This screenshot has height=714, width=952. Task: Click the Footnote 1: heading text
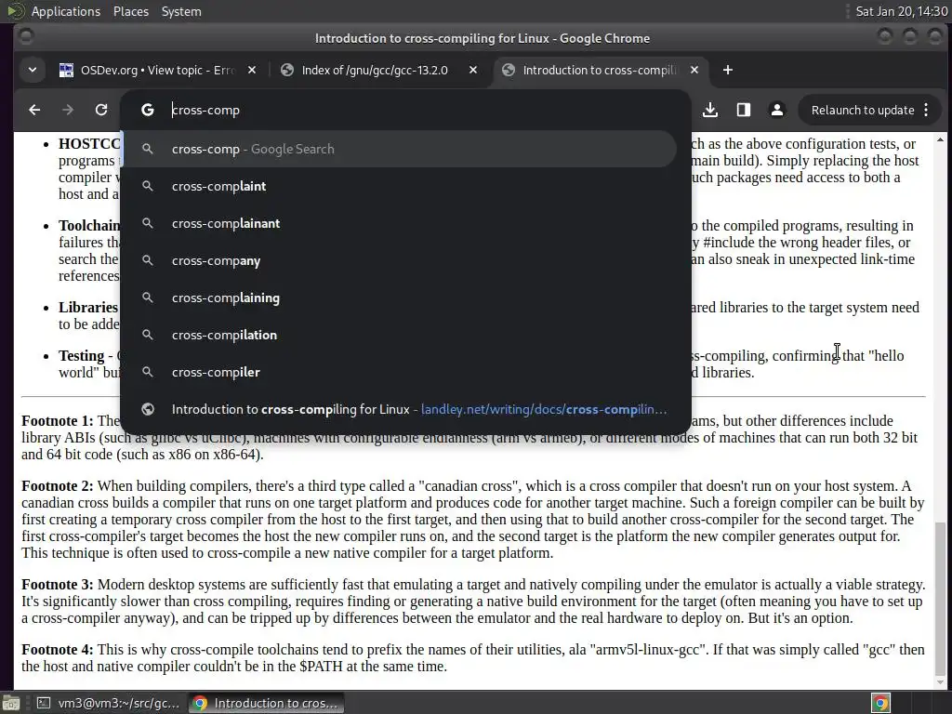click(x=57, y=421)
